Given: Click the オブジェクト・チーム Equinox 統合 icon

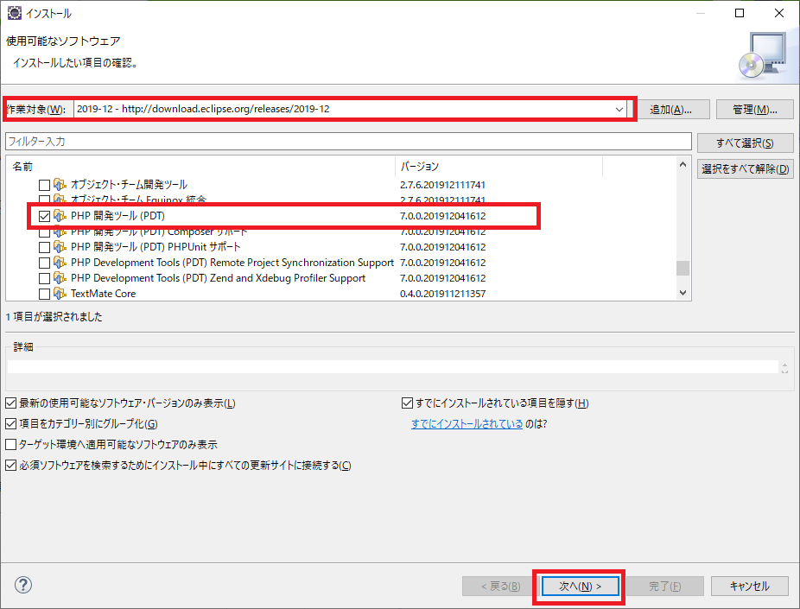Looking at the screenshot, I should (58, 200).
